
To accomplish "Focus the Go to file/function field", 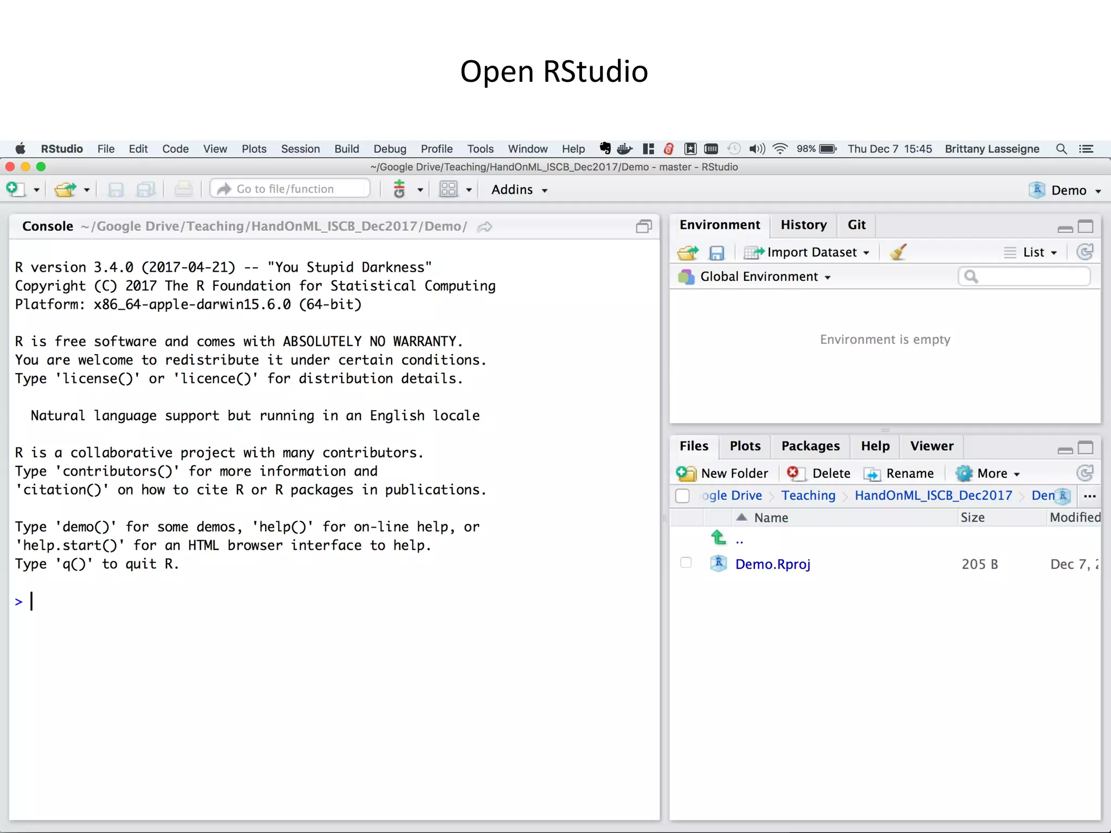I will 290,189.
